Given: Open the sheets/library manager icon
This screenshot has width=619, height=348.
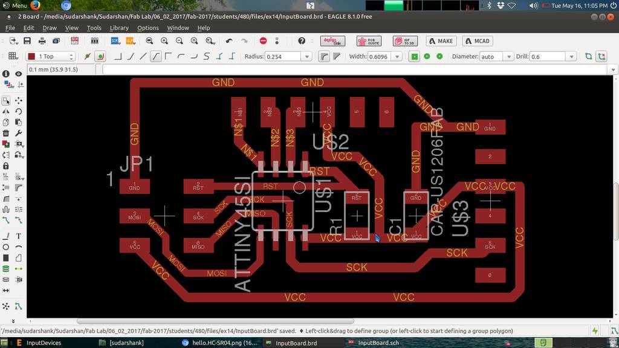Looking at the screenshot, I should pyautogui.click(x=94, y=40).
